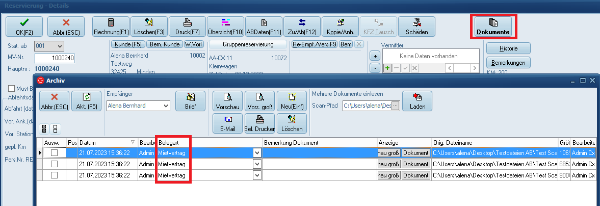600x206 pixels.
Task: Tick the Ausw. checkbox in third row
Action: (55, 175)
